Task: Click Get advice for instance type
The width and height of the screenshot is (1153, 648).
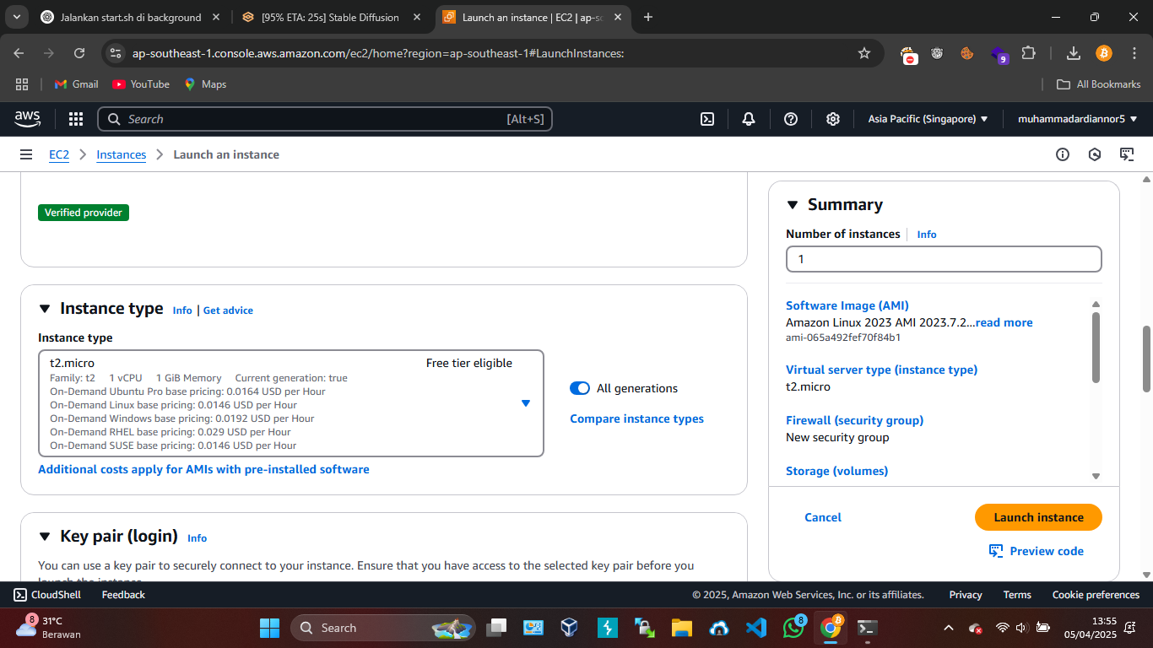Action: [x=228, y=310]
